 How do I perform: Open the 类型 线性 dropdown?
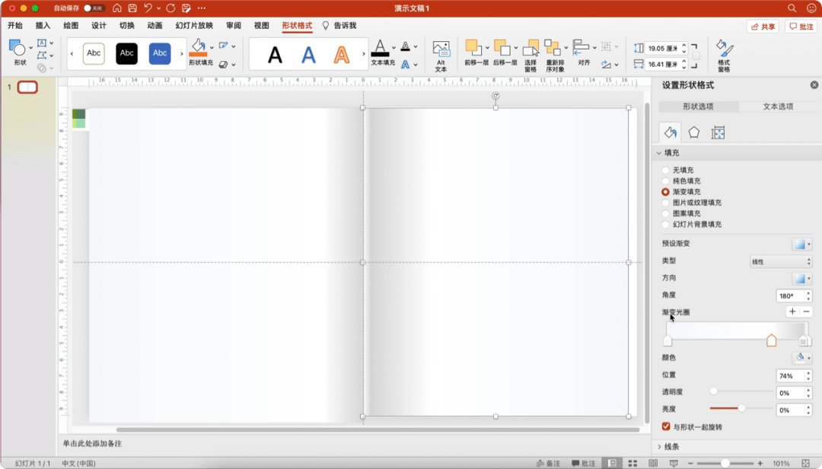coord(781,261)
